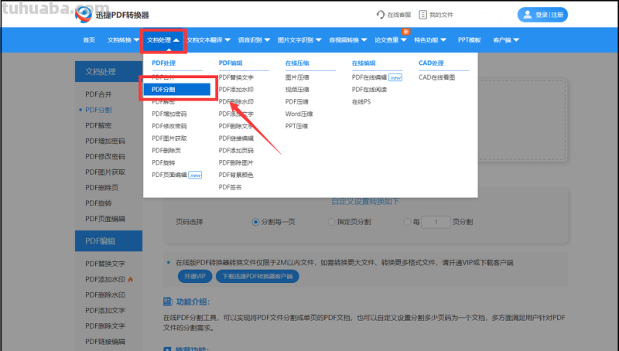Click the CAD处理 column heading in menu
This screenshot has width=619, height=351.
tap(431, 63)
